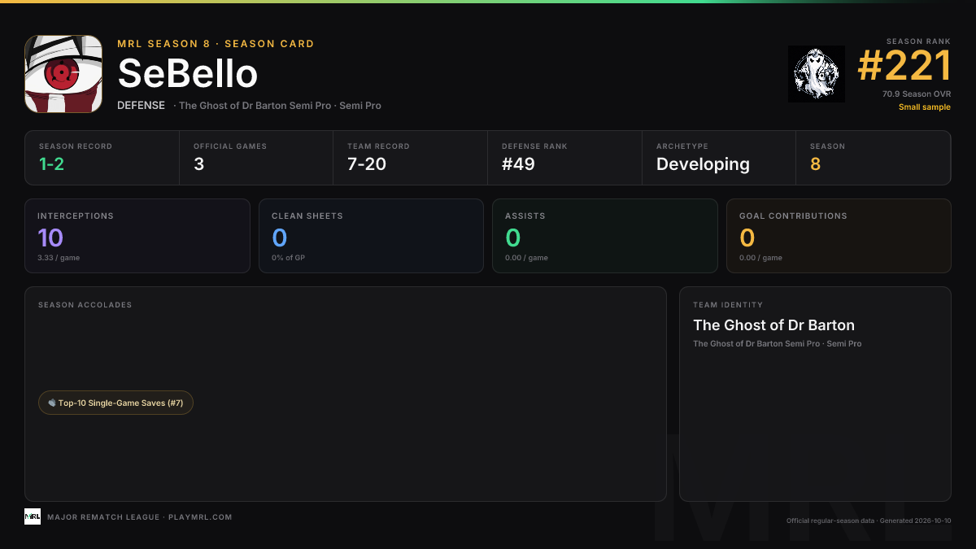
Task: Visit the Major Rematch League · PLAYMRL.COM footer link
Action: pyautogui.click(x=140, y=517)
